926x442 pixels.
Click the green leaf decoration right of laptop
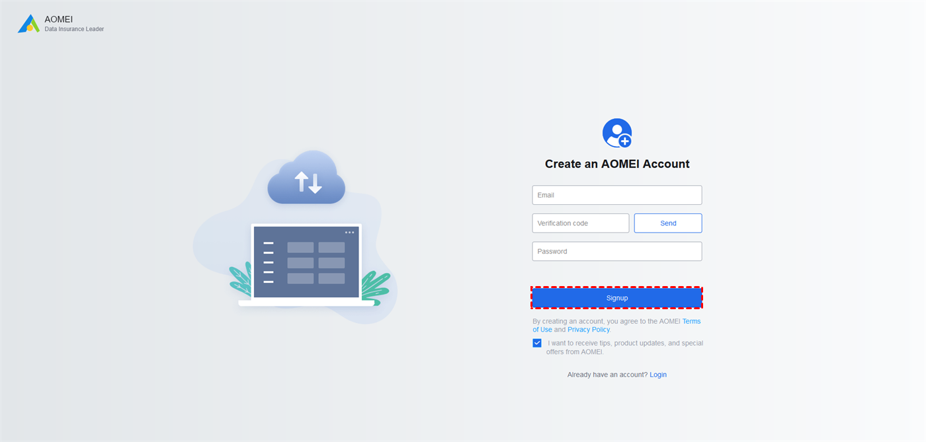tap(376, 286)
